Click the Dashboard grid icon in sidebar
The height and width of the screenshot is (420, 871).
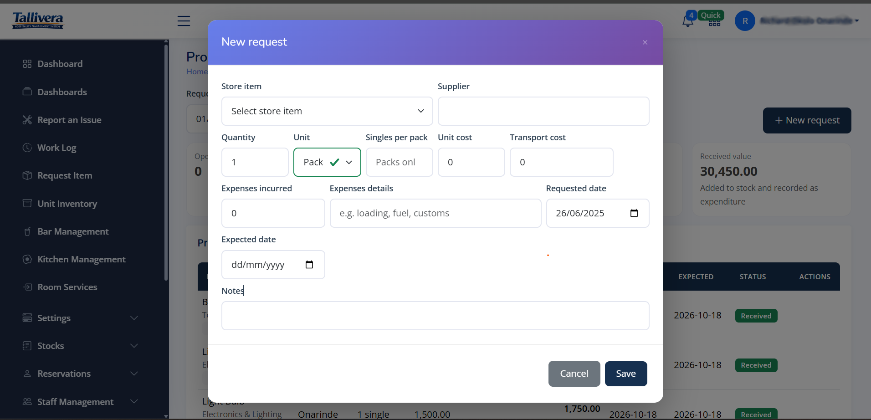coord(27,64)
